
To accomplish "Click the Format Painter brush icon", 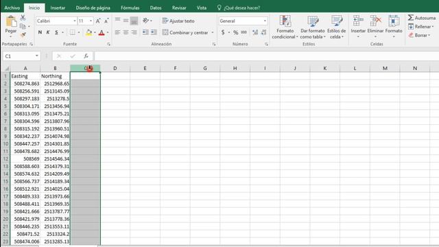I will pos(23,35).
